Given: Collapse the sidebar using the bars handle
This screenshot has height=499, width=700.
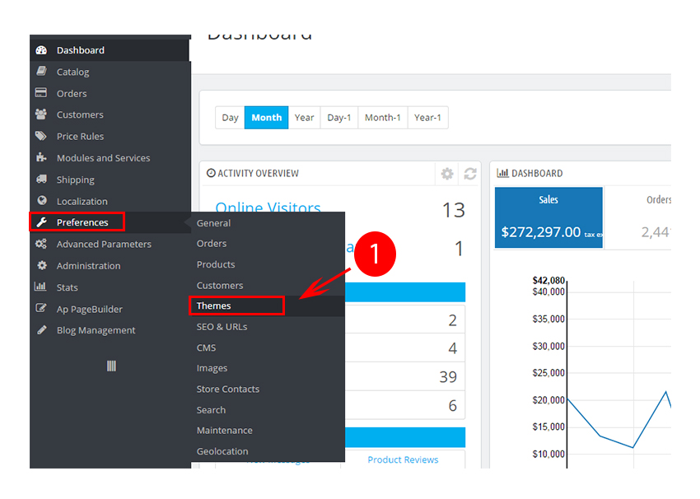Looking at the screenshot, I should click(x=111, y=366).
